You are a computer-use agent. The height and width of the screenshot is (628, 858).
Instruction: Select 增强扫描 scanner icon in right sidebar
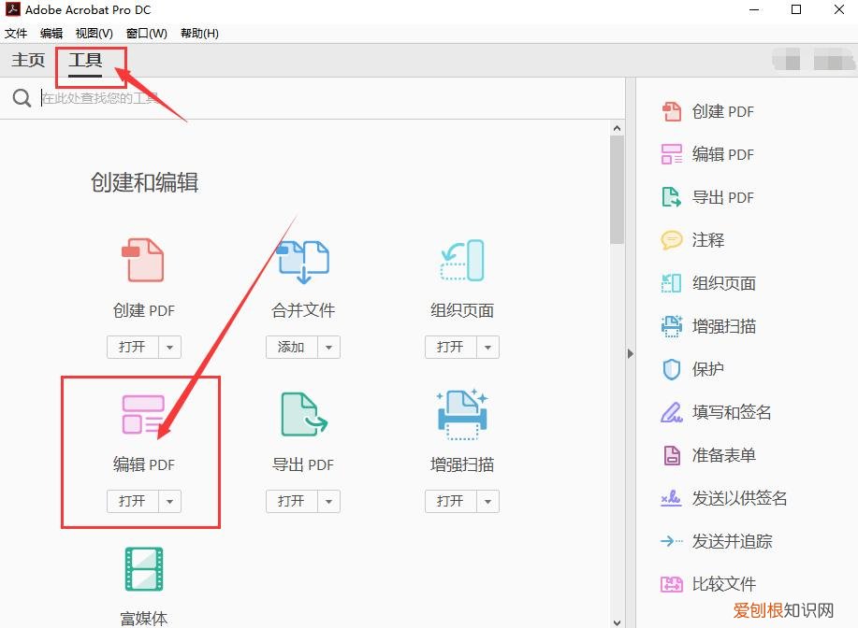coord(672,326)
